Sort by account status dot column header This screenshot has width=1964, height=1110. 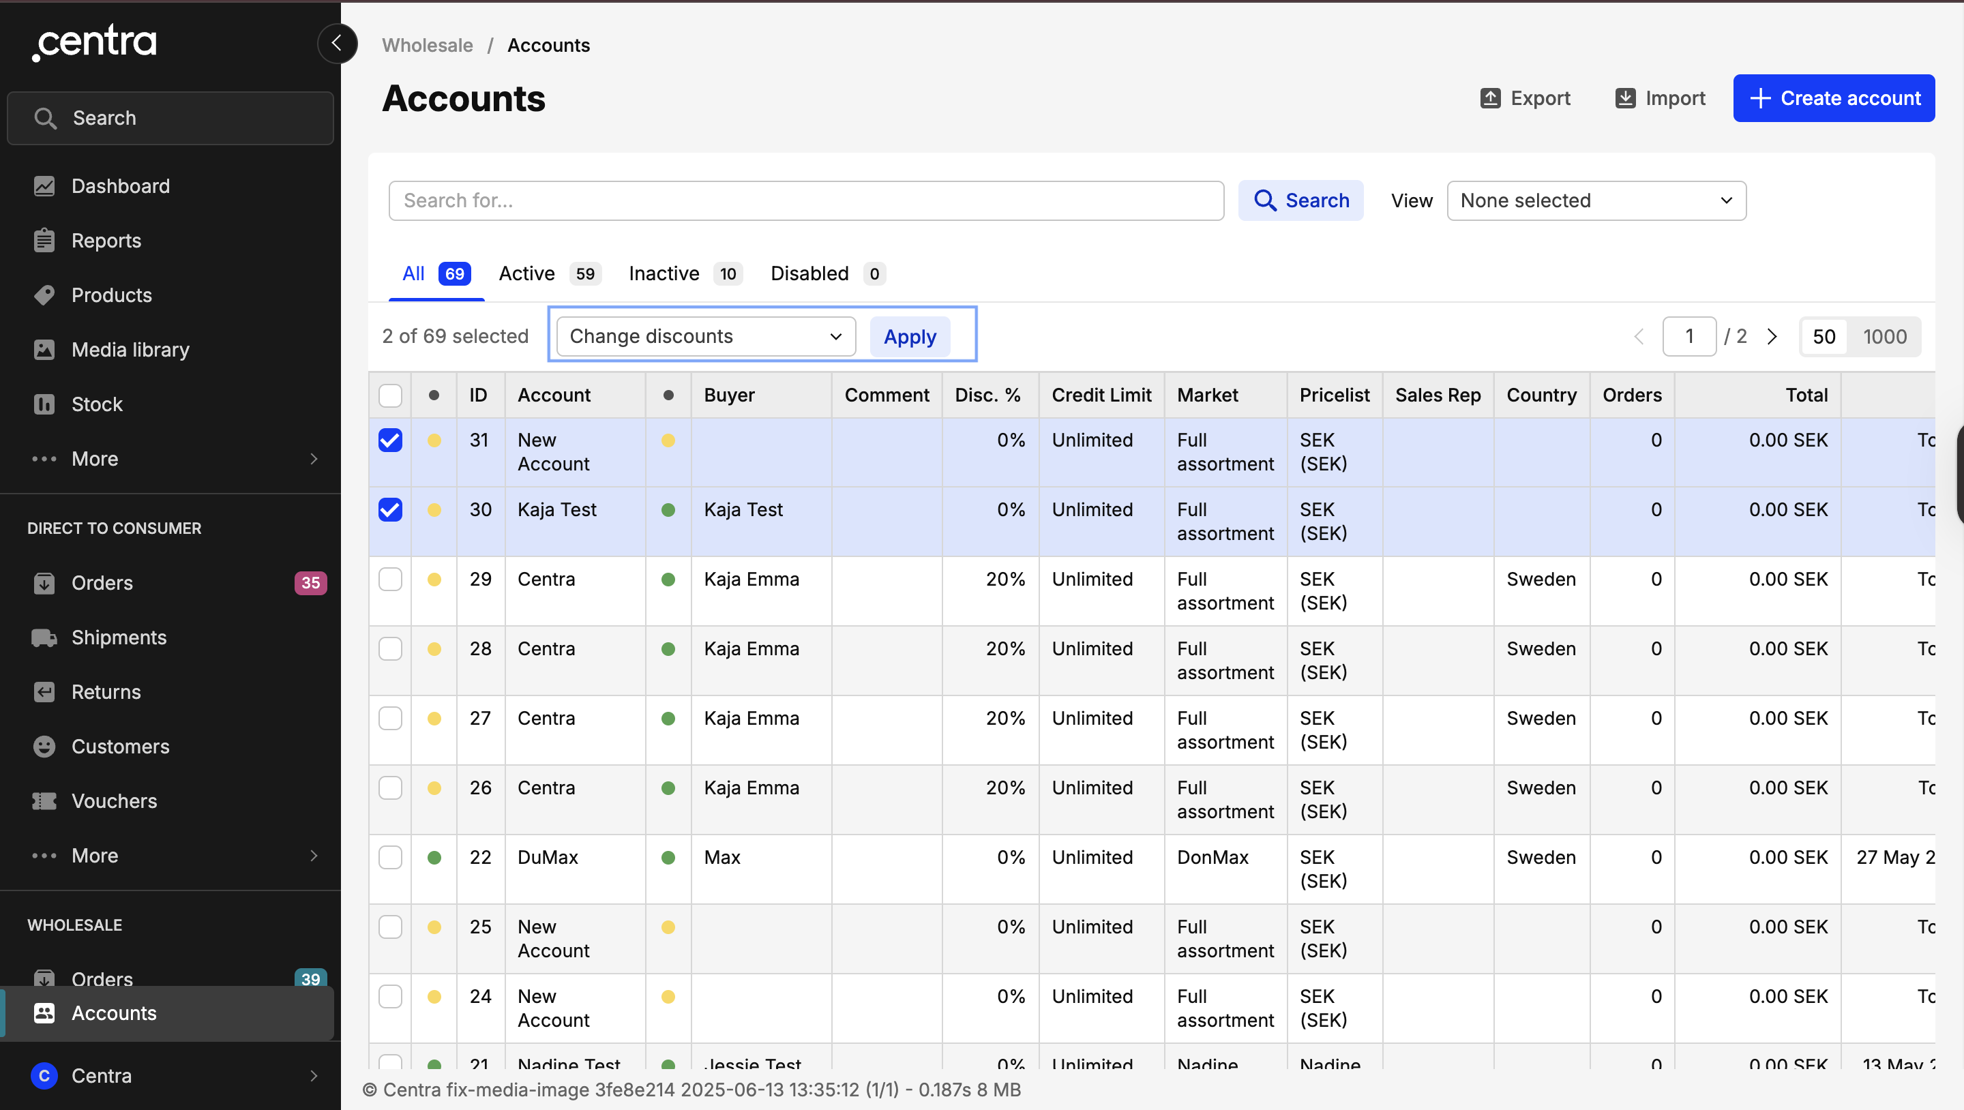(434, 395)
